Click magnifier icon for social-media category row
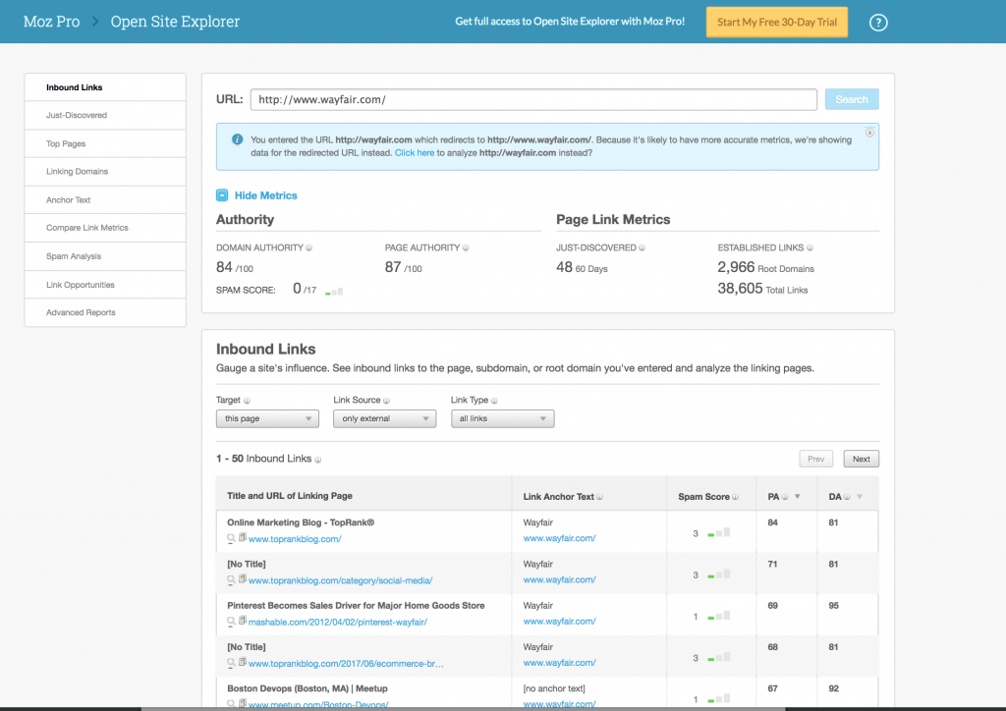 tap(231, 580)
